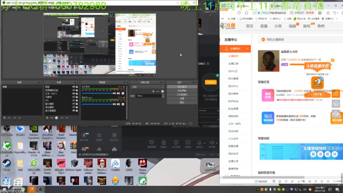Open browser settings gear in toolbar
Viewport: 343px width, 193px height.
pyautogui.click(x=328, y=13)
